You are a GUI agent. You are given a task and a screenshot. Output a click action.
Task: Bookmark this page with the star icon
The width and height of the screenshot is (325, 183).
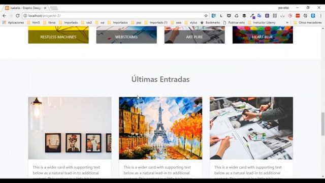coord(206,16)
